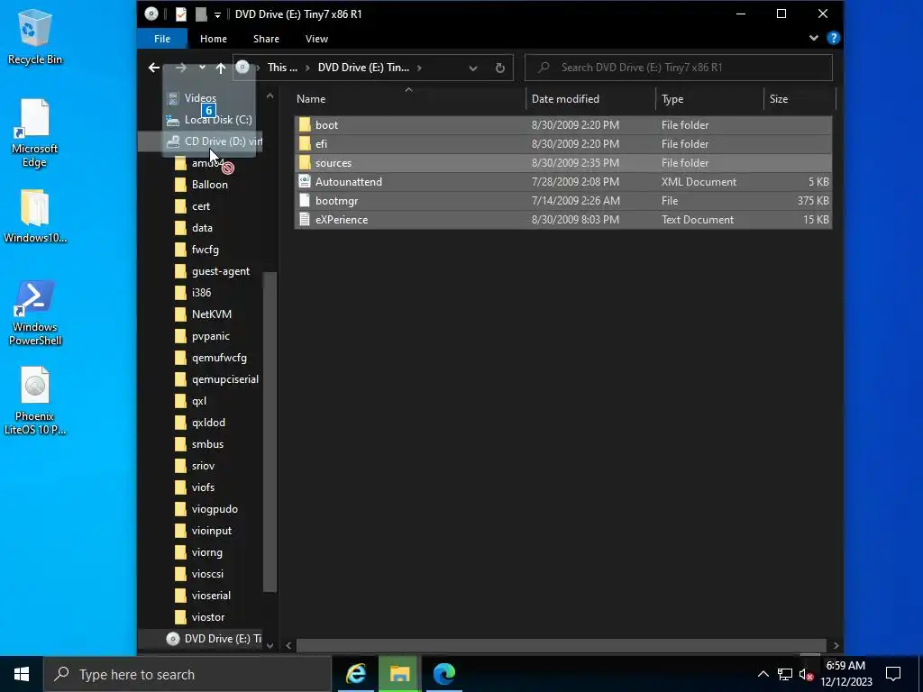Open the File Explorer help question icon
The height and width of the screenshot is (692, 923).
(833, 38)
